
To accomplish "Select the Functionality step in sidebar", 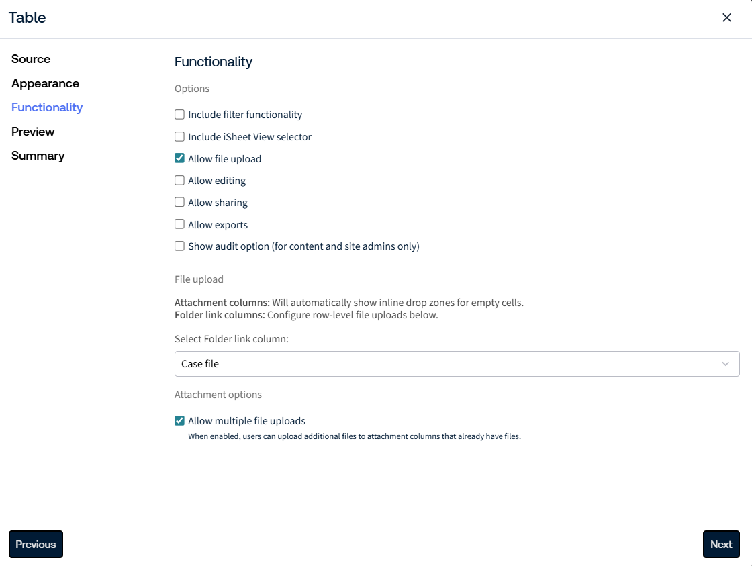I will (47, 107).
